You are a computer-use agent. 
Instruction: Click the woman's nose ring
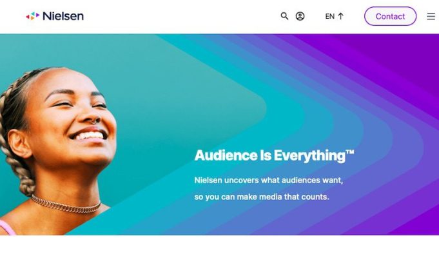(x=95, y=121)
